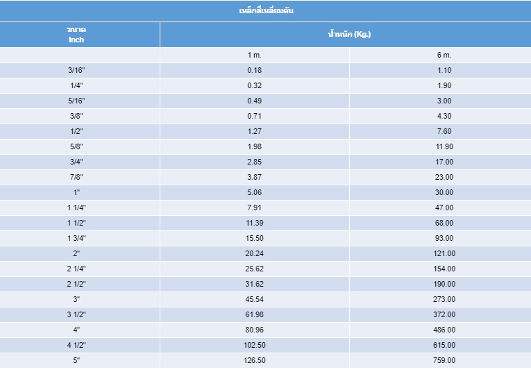The height and width of the screenshot is (372, 531).
Task: Select the 3/8" size cell
Action: click(x=76, y=116)
